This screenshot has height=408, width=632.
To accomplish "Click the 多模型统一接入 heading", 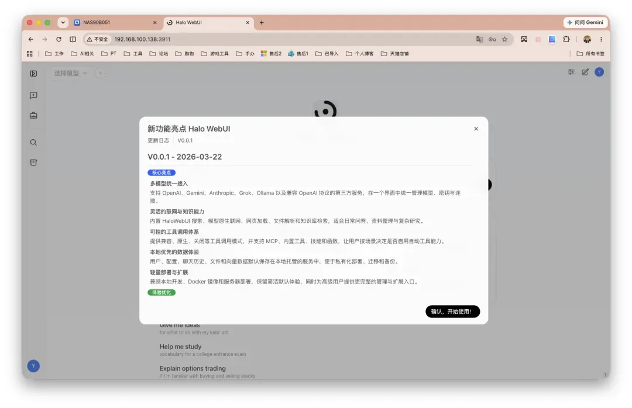I will (x=169, y=184).
